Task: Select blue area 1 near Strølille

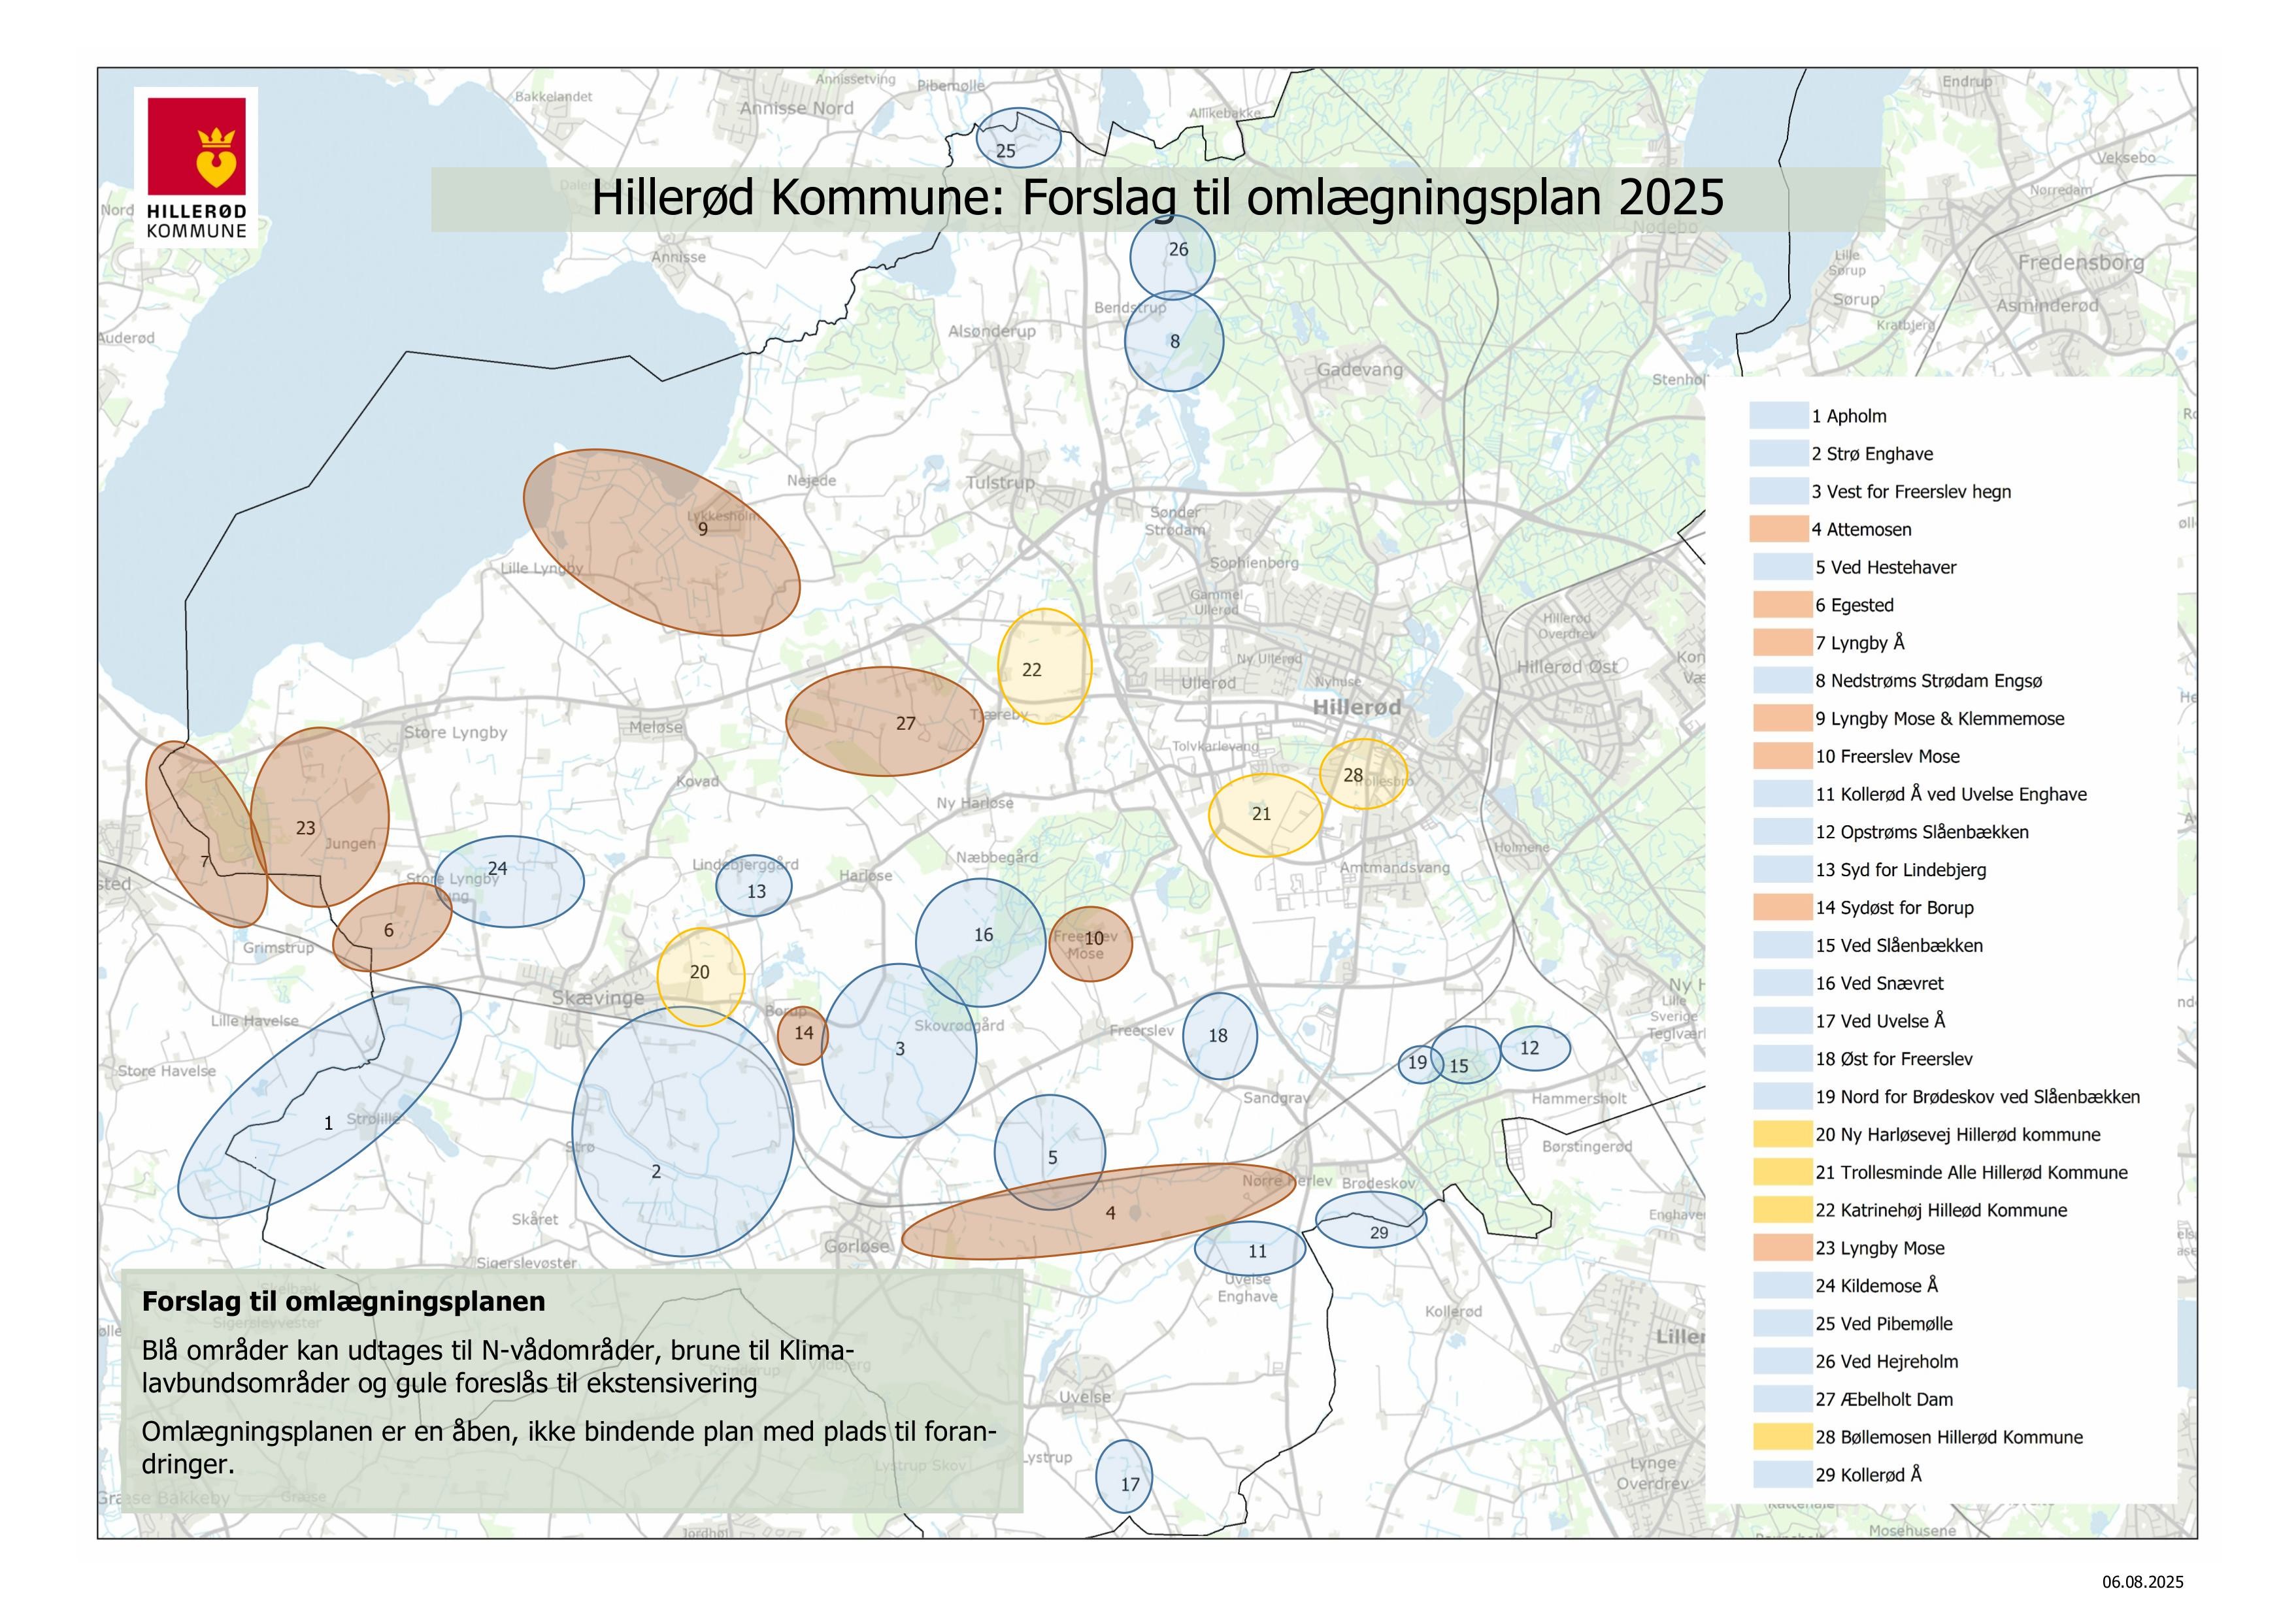Action: click(319, 1102)
